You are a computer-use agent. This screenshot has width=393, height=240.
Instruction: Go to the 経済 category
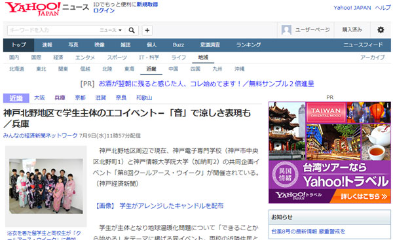click(x=58, y=58)
